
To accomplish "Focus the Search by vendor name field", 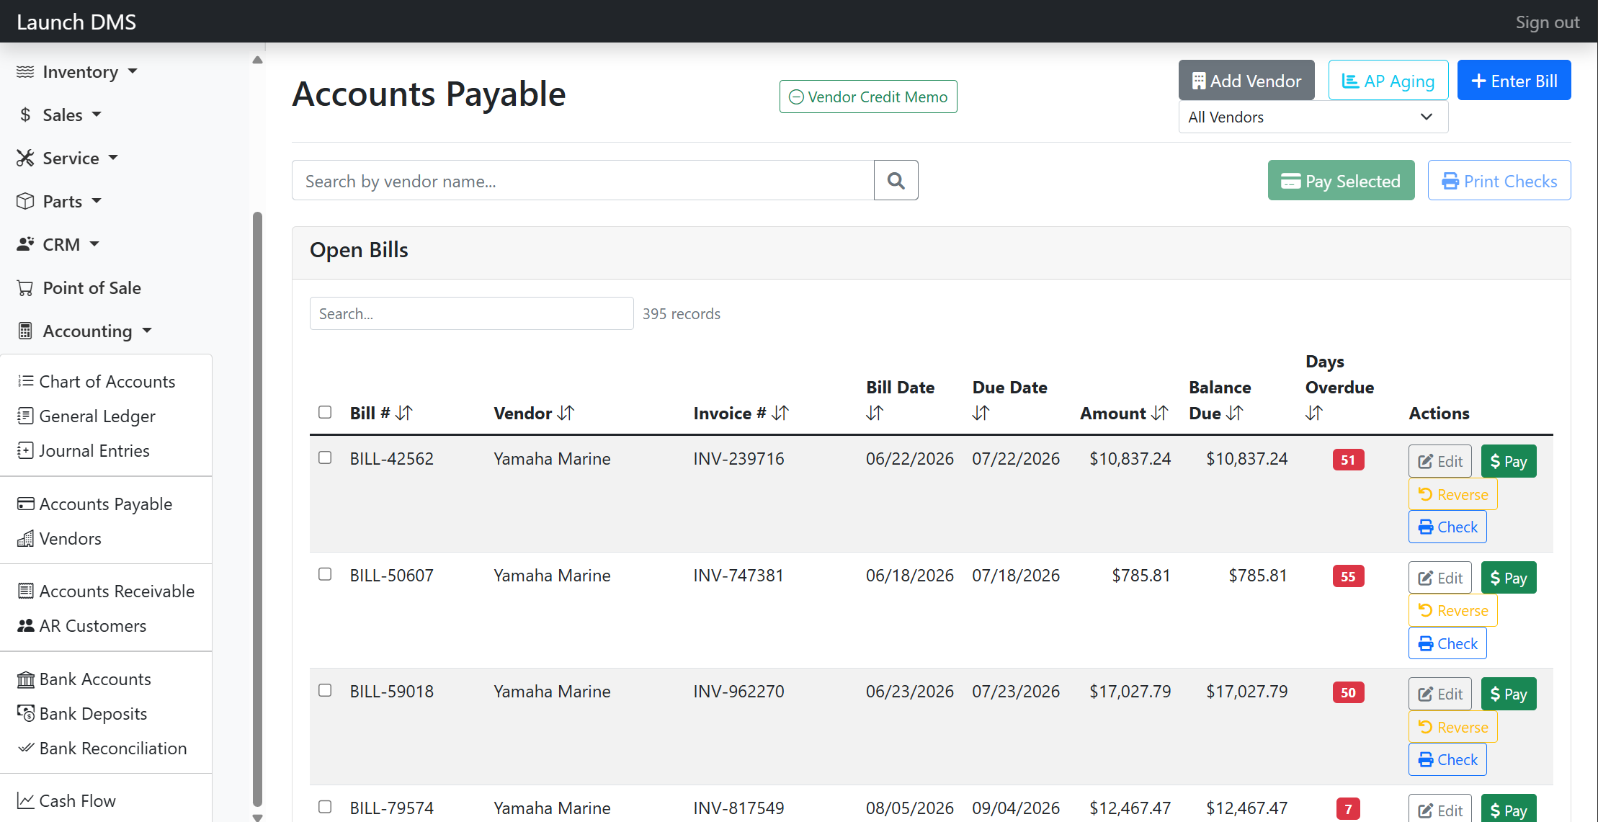I will (583, 180).
